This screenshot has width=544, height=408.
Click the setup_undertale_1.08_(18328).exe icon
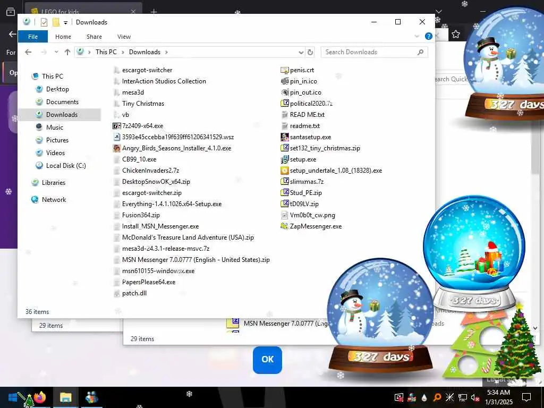tap(285, 171)
